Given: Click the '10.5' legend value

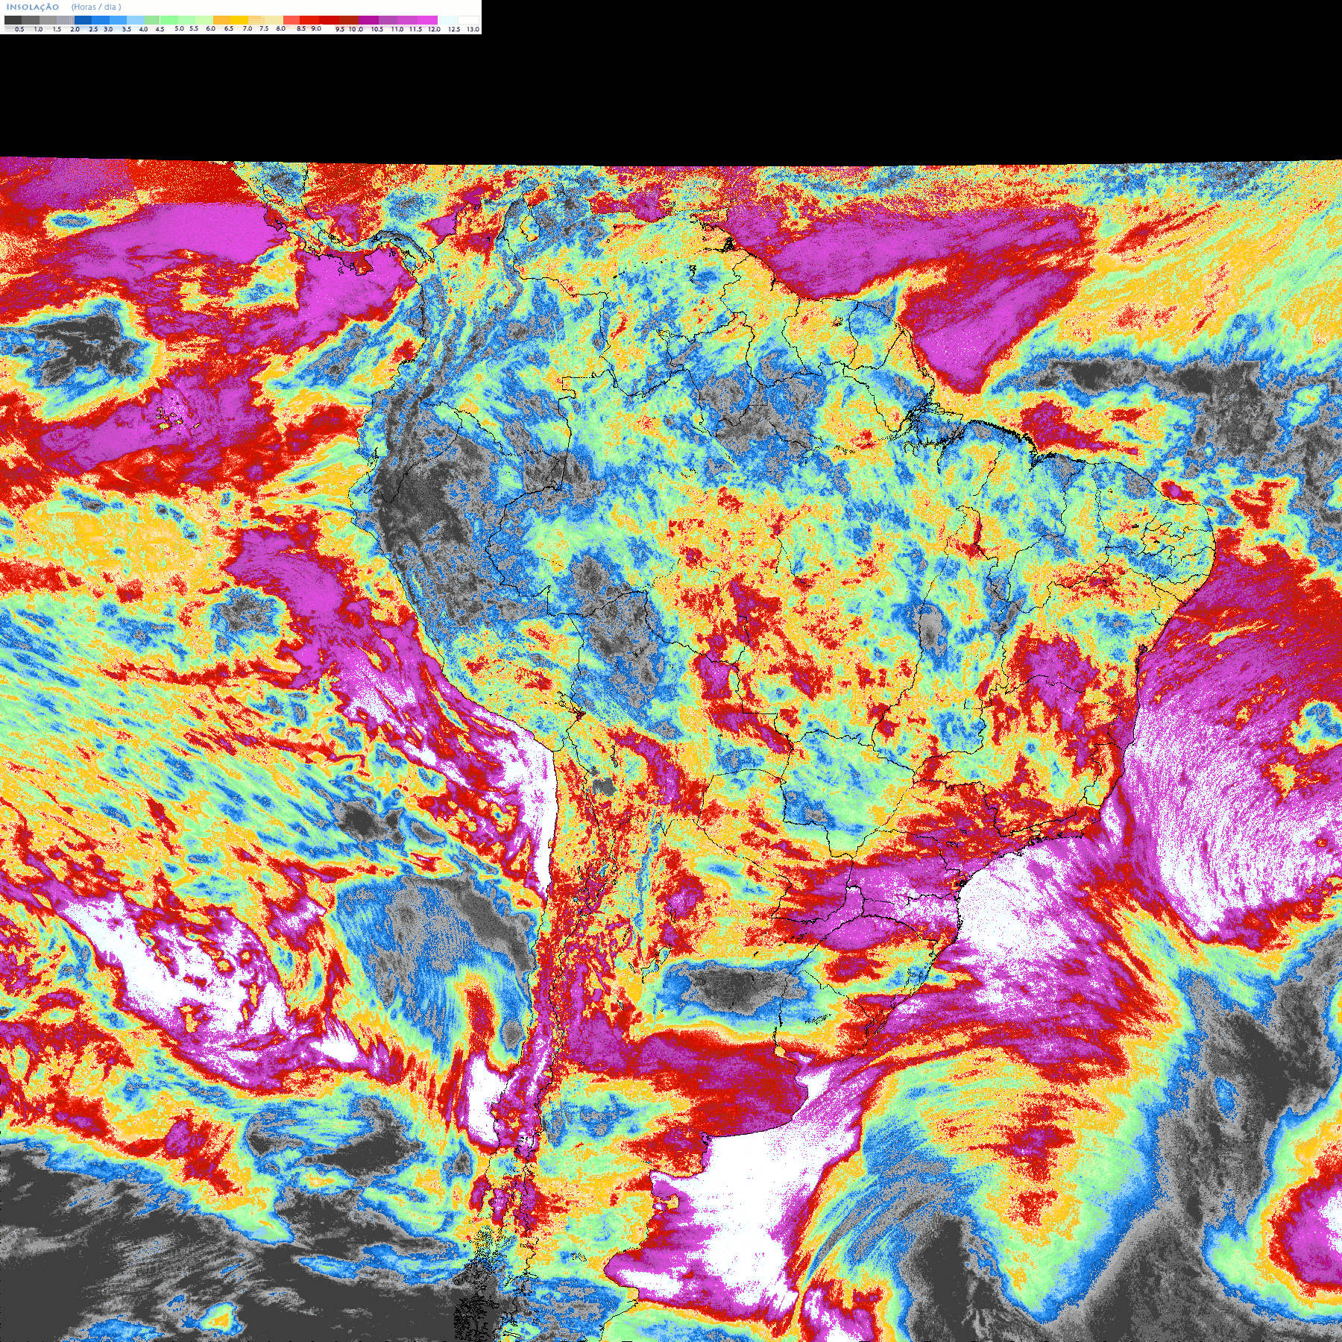Looking at the screenshot, I should point(377,29).
